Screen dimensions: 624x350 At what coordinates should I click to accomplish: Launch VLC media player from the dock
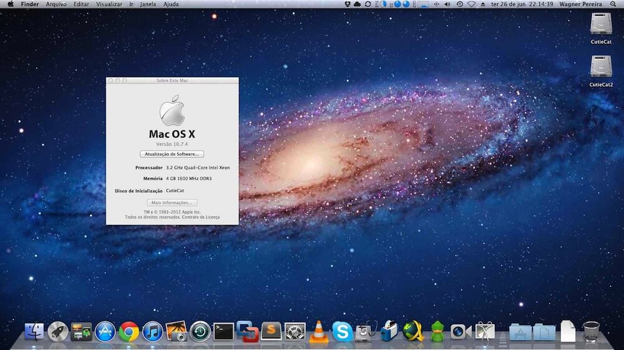[319, 331]
